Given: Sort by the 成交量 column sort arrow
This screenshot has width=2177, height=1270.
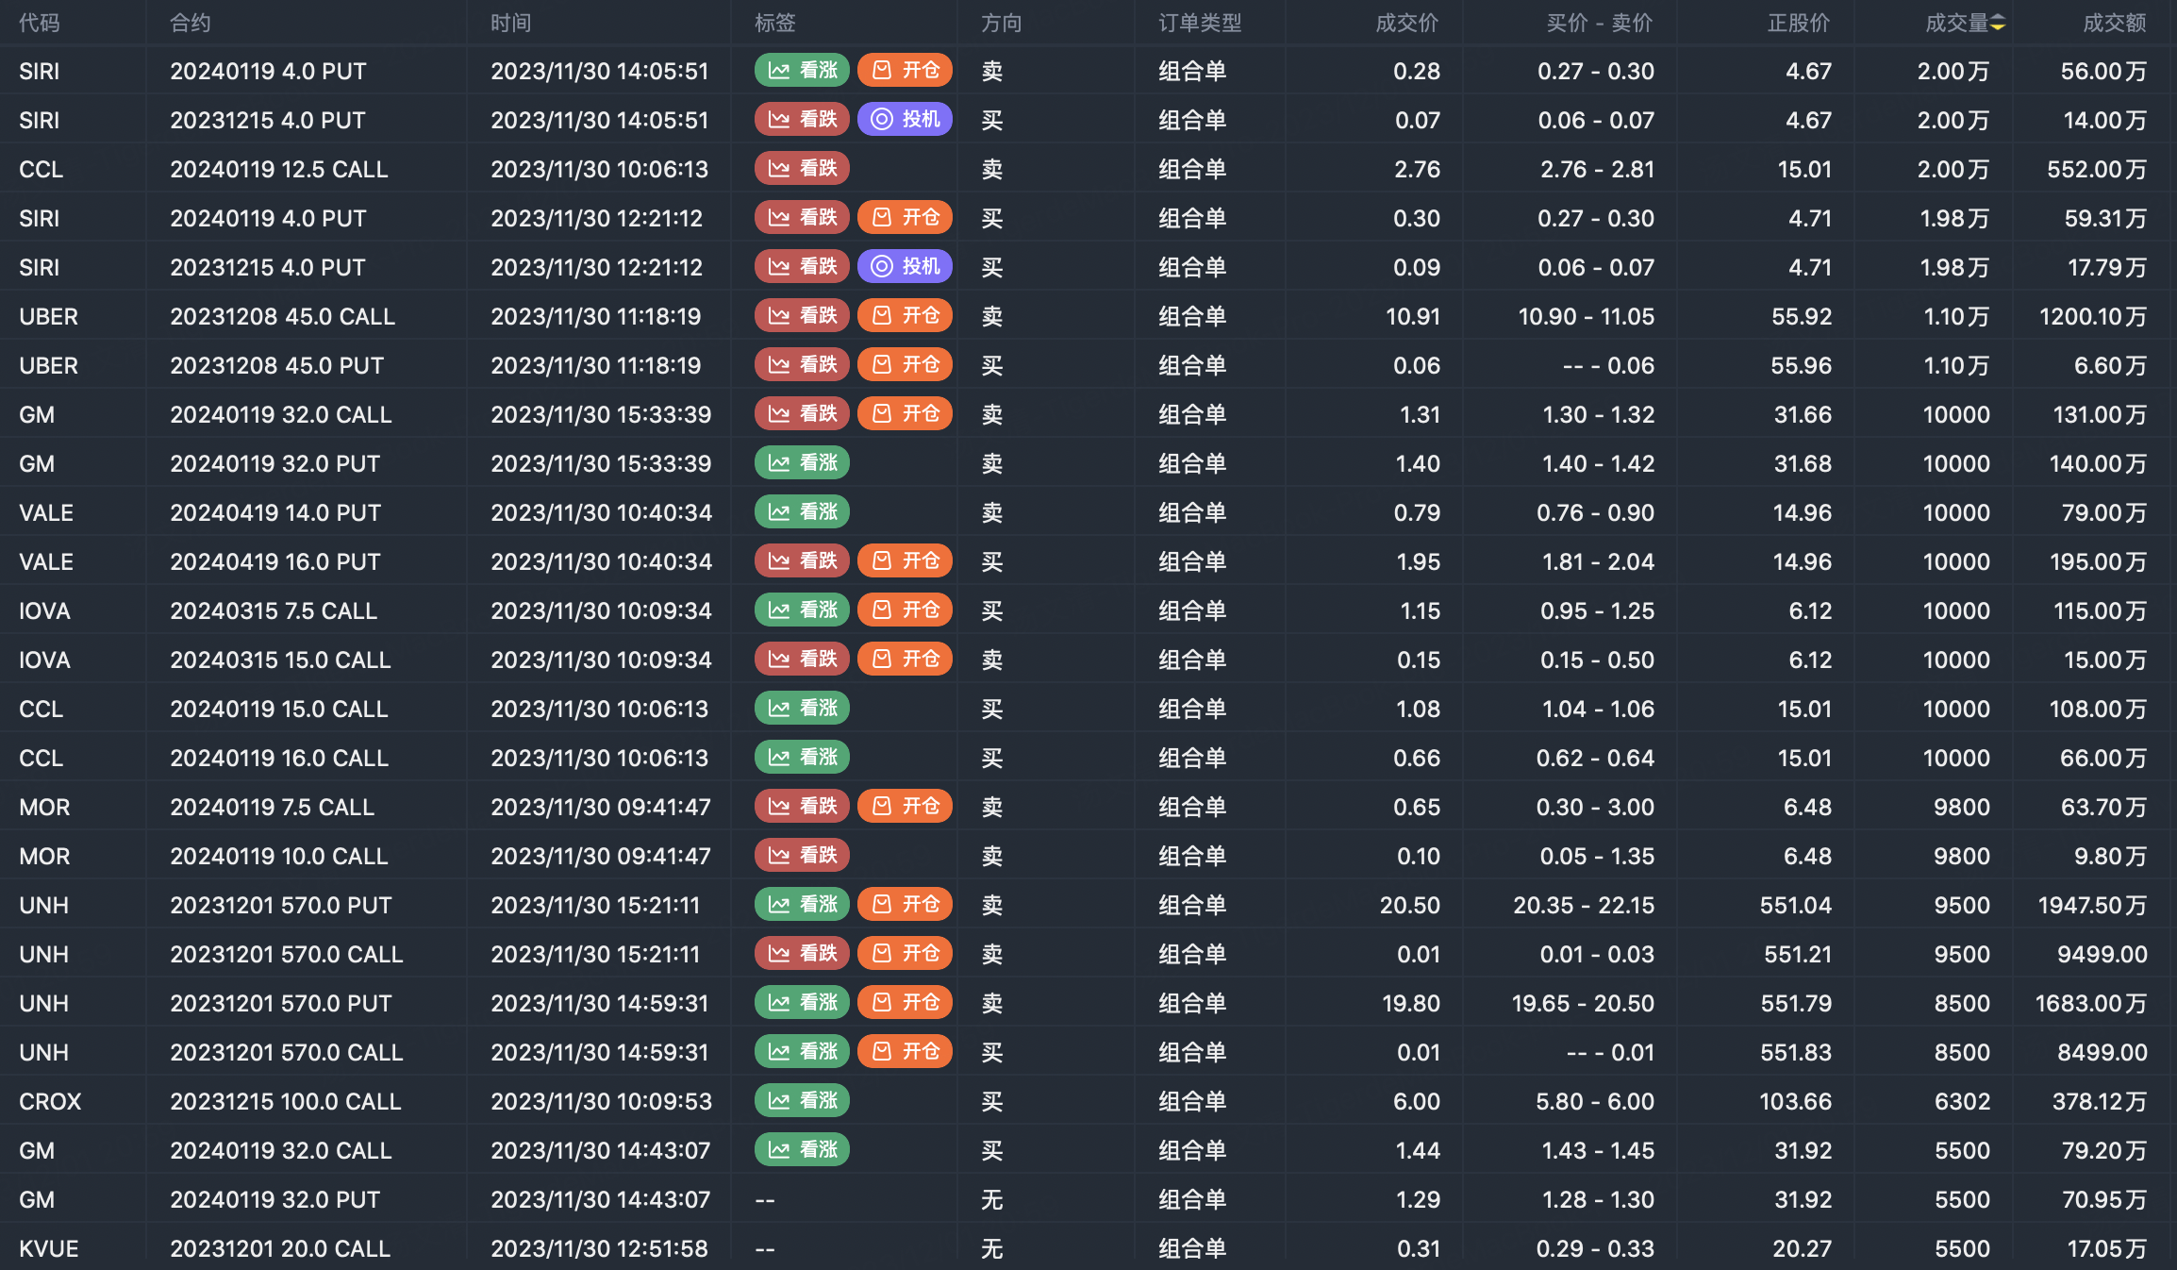Looking at the screenshot, I should click(x=1998, y=23).
